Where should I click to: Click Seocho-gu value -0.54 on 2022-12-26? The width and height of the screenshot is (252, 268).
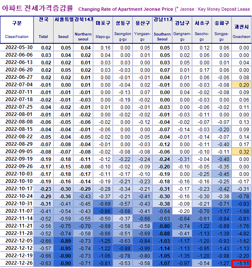[x=202, y=263]
